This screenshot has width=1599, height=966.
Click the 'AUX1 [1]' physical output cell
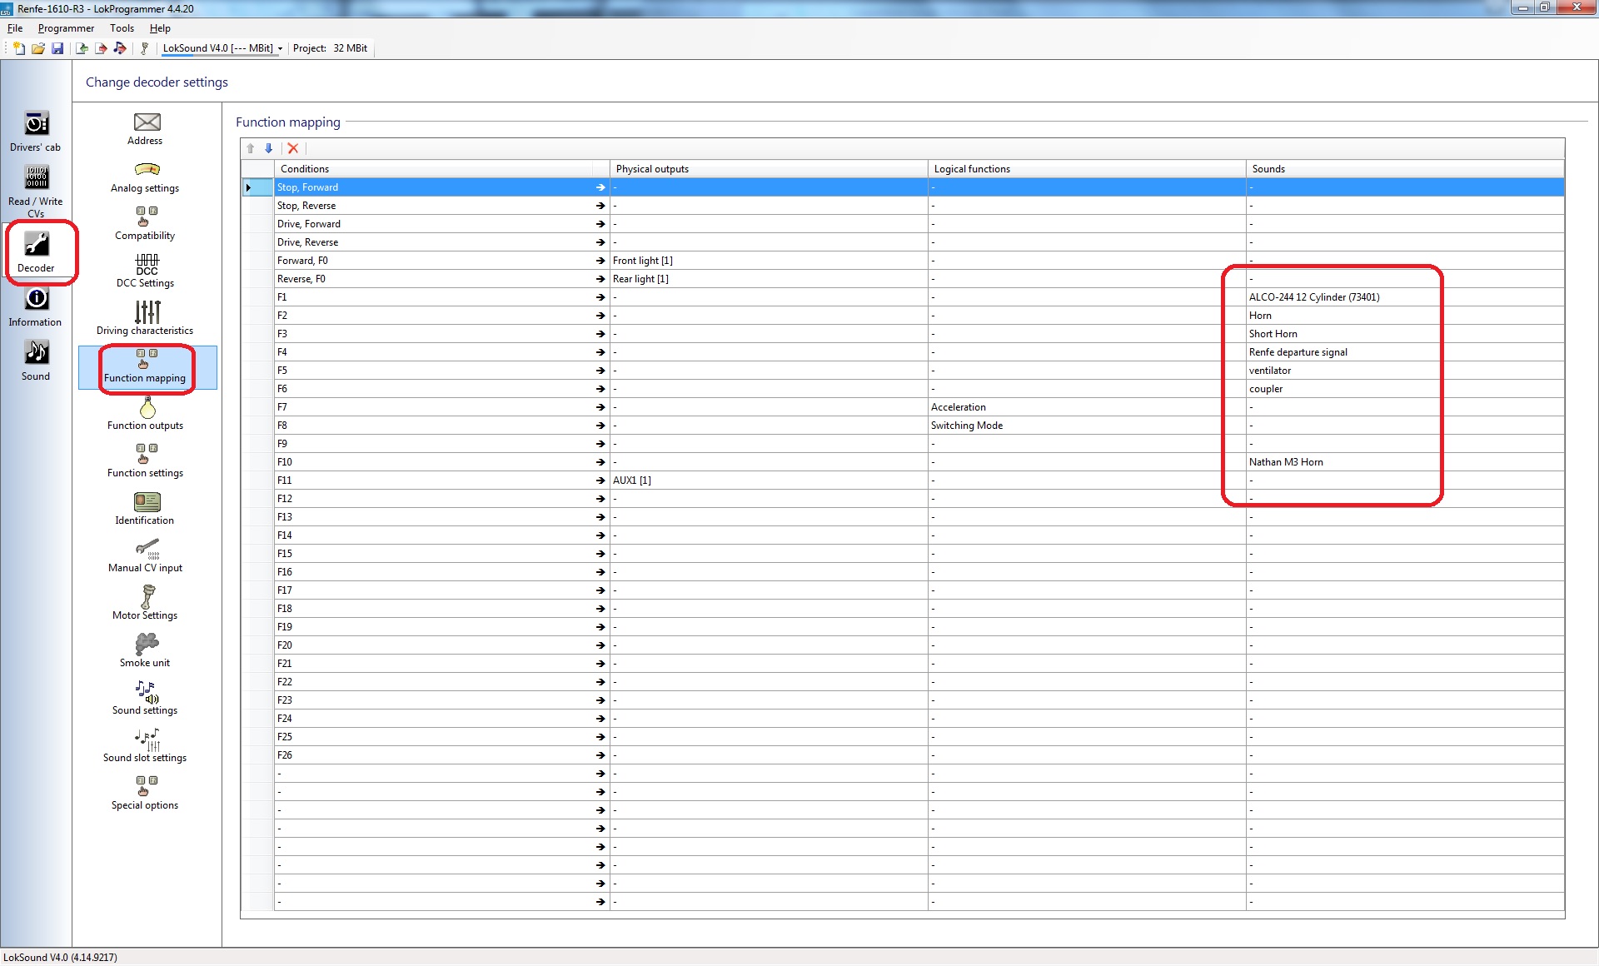coord(769,481)
